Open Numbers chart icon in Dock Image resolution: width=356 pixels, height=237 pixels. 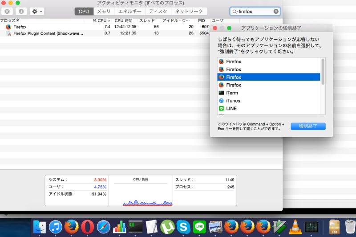click(119, 227)
